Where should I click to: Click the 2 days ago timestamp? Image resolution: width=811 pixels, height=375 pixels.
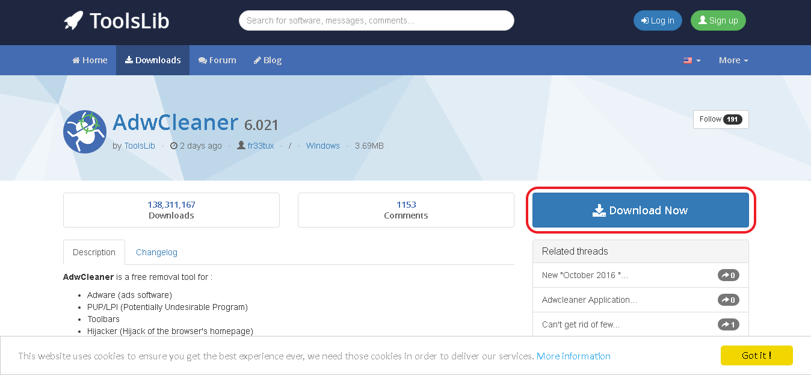point(196,146)
